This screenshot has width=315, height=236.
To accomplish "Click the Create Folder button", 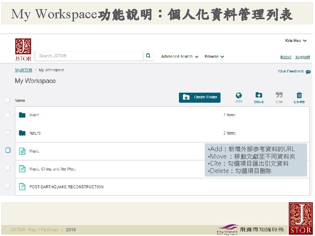I will click(x=199, y=97).
